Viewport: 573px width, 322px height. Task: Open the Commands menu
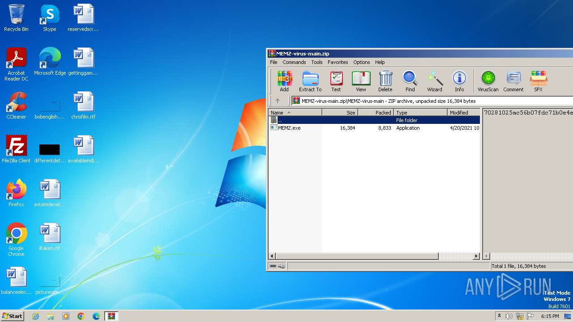(x=294, y=62)
